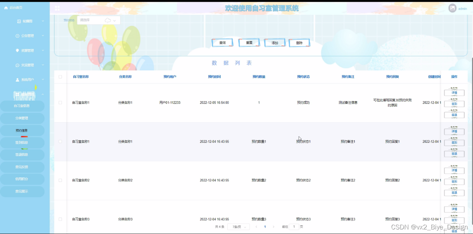
Task: Click the 添加 button
Action: point(275,43)
